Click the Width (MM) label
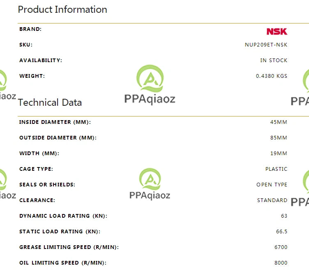This screenshot has height=279, width=309. coord(39,153)
